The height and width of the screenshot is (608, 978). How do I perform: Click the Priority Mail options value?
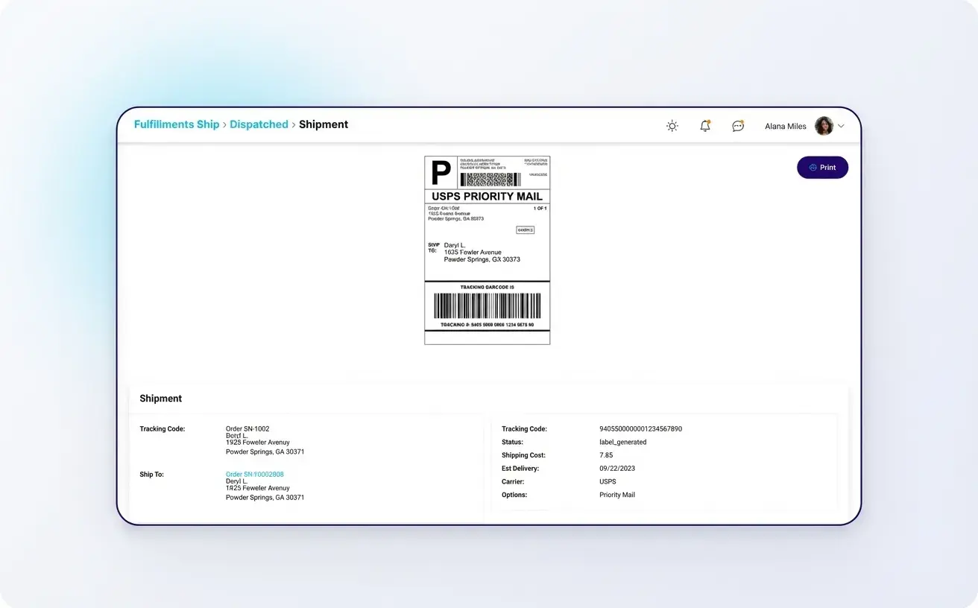point(617,495)
